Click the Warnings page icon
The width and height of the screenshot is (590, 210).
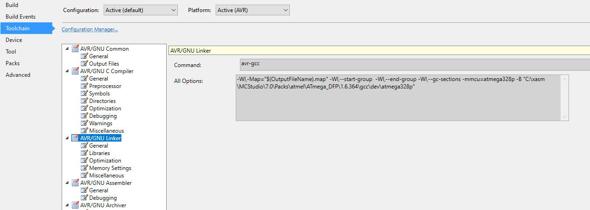[84, 123]
